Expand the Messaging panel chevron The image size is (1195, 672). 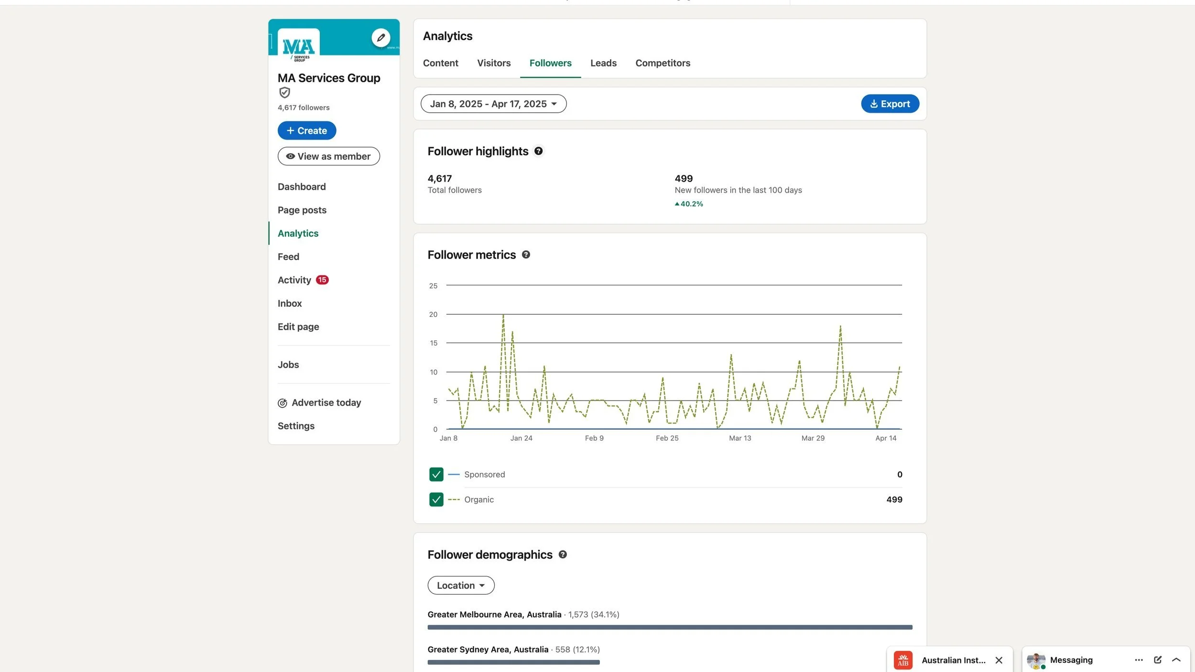click(1176, 660)
